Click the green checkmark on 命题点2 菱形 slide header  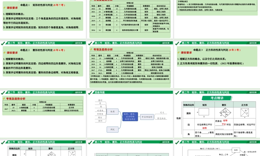click(3, 43)
